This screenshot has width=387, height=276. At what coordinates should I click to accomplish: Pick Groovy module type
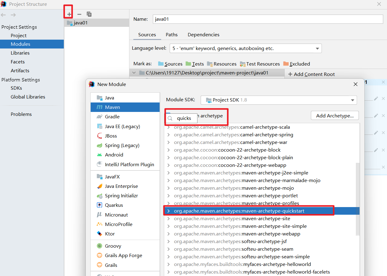(x=125, y=246)
